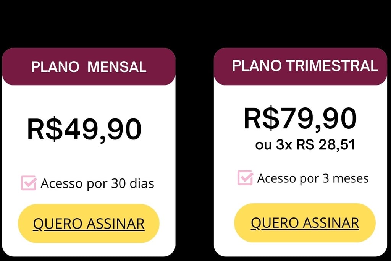Click the 'R$' symbol of the 49,90 price
Image resolution: width=391 pixels, height=261 pixels.
[x=45, y=130]
